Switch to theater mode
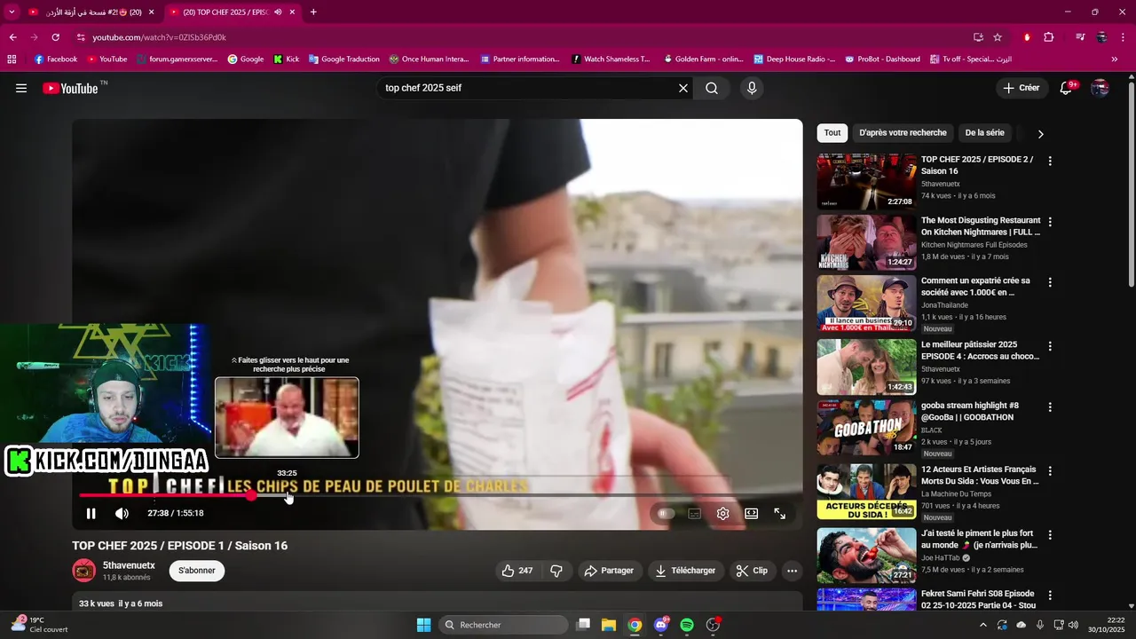Viewport: 1136px width, 639px height. (x=752, y=513)
